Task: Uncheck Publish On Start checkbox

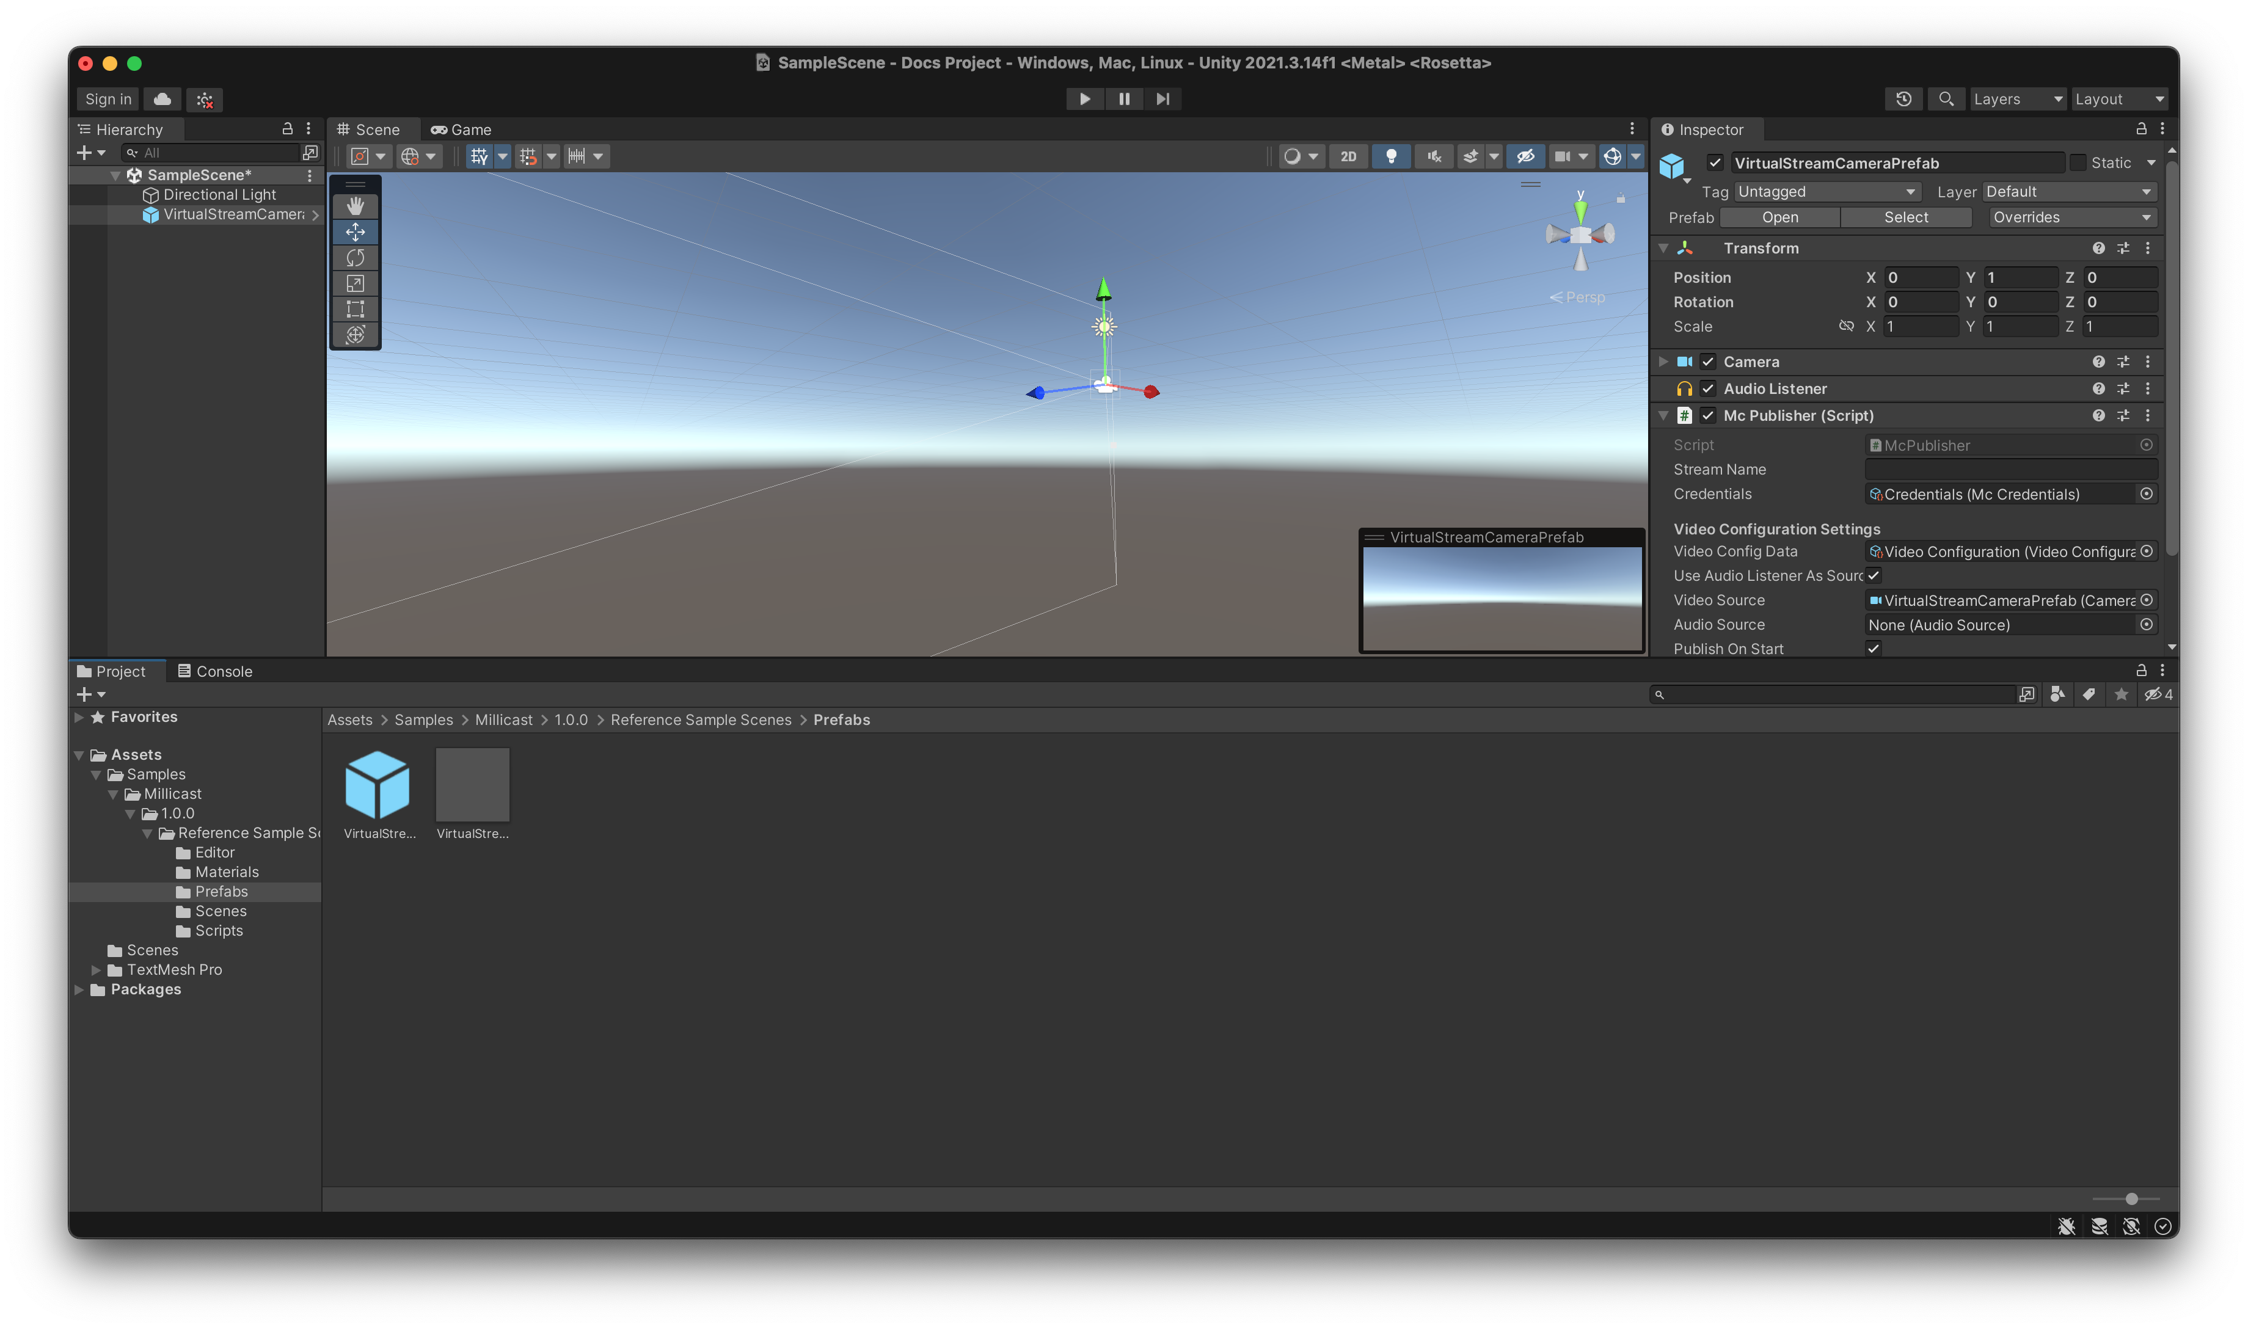Action: click(1873, 649)
